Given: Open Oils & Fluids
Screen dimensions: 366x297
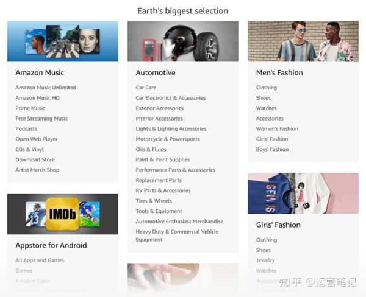Looking at the screenshot, I should click(151, 149).
